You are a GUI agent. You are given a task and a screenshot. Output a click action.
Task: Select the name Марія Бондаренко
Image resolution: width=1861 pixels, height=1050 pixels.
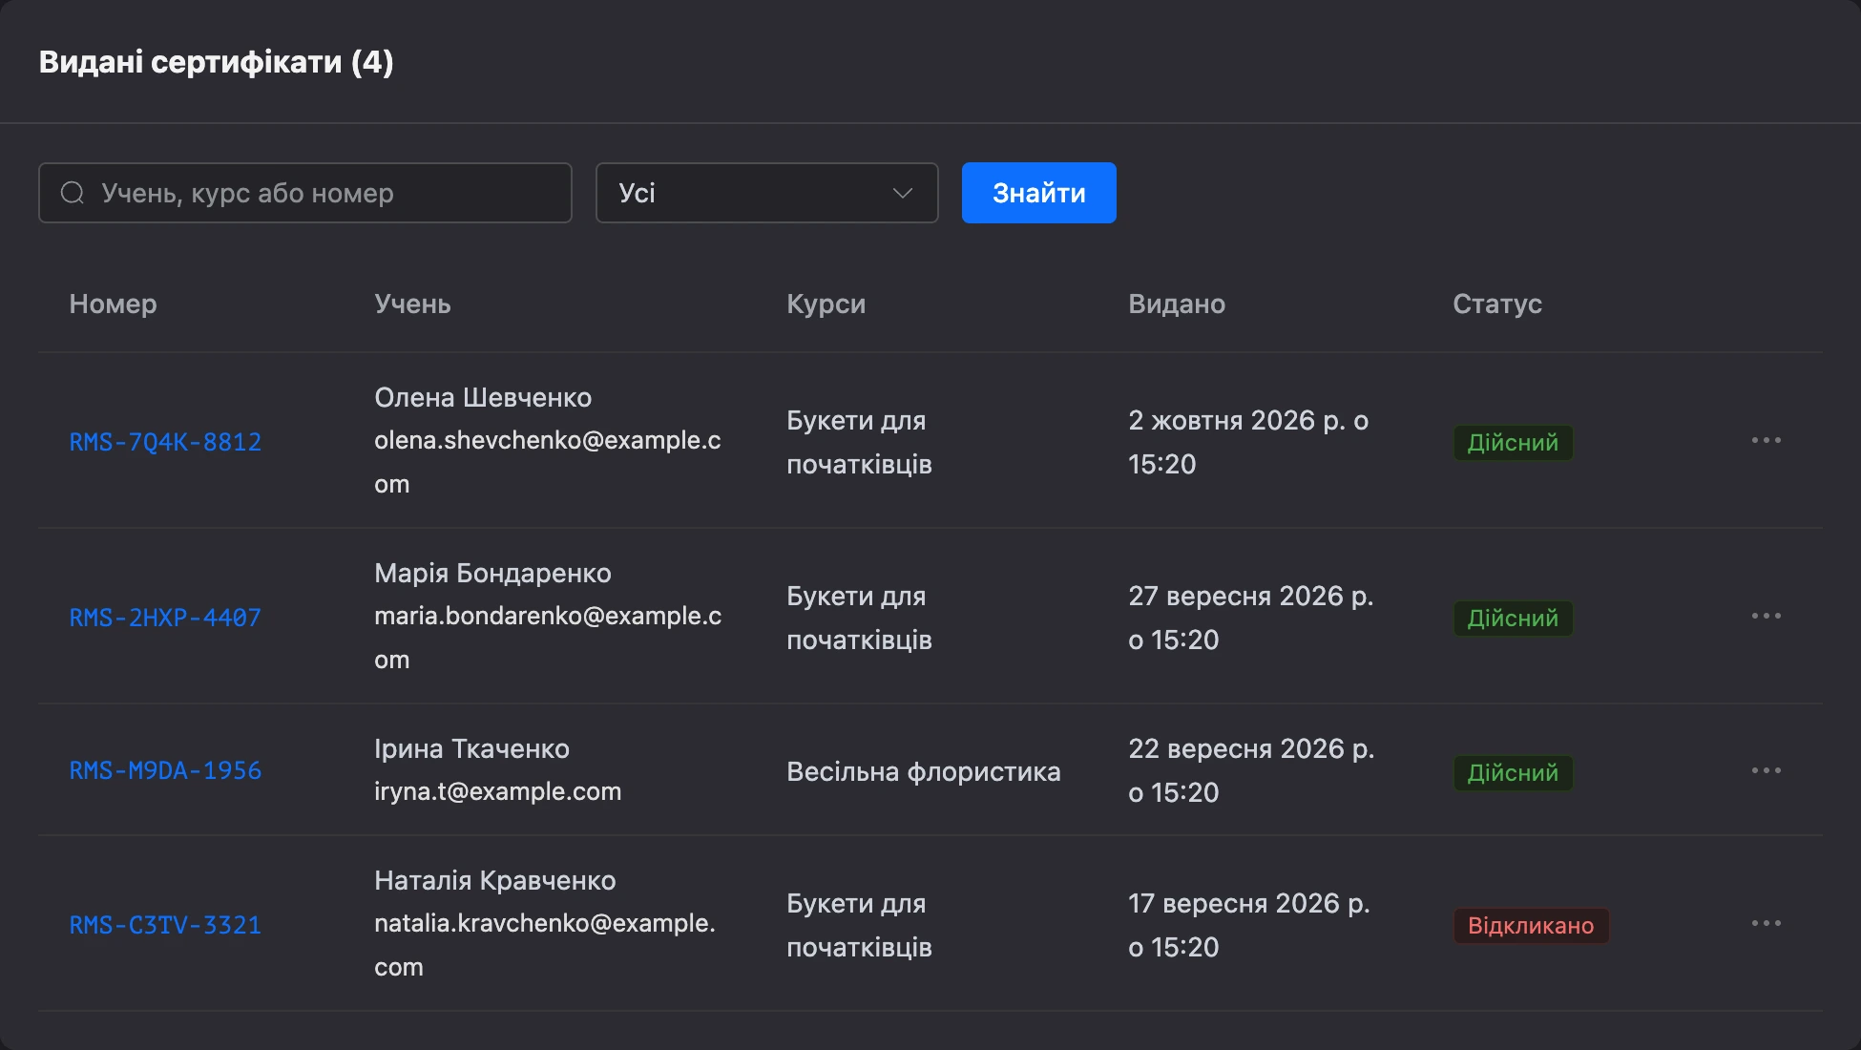(x=492, y=573)
